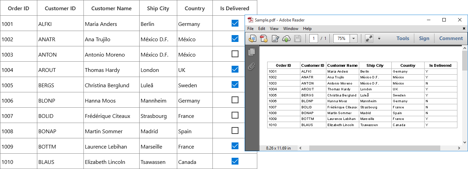Toggle Is Delivered checkbox for order 1005
This screenshot has width=468, height=169.
235,84
